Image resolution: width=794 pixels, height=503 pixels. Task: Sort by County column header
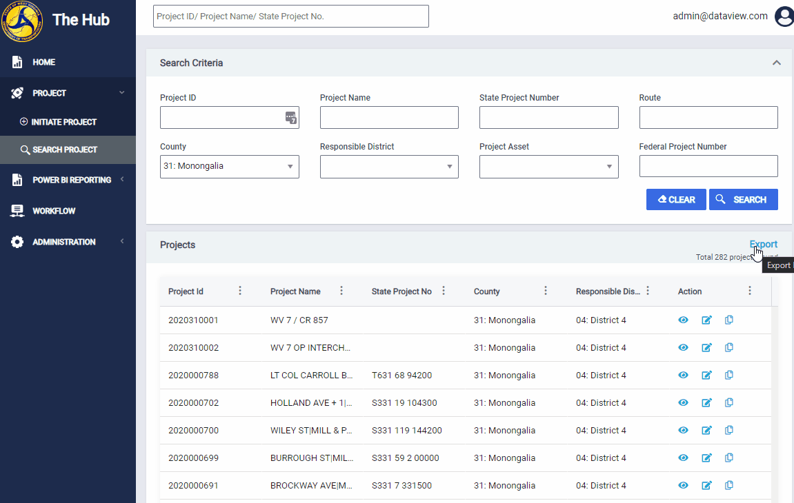tap(486, 291)
